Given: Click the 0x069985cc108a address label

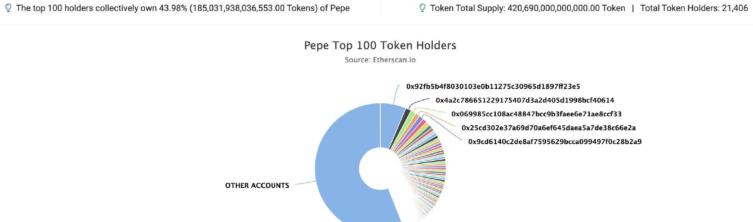Looking at the screenshot, I should pyautogui.click(x=536, y=114).
